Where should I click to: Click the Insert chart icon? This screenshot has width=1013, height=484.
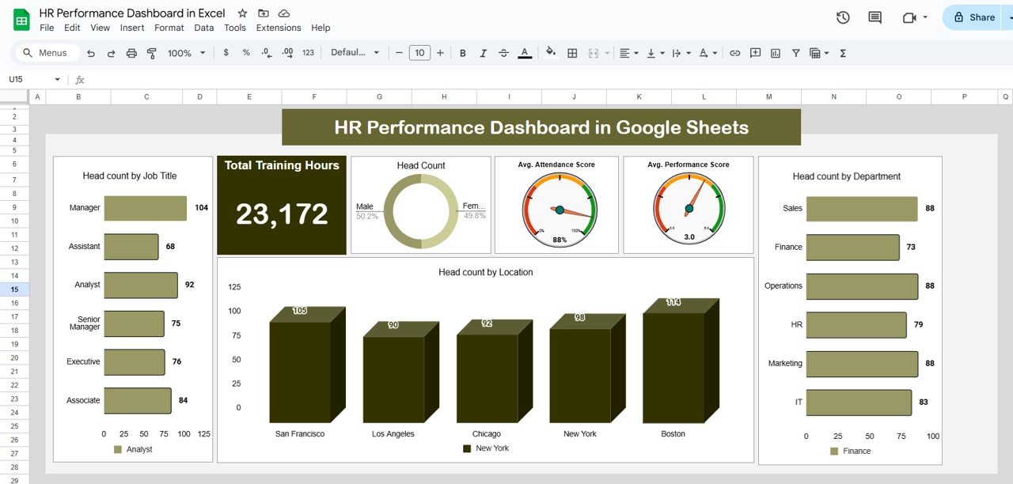click(x=776, y=53)
